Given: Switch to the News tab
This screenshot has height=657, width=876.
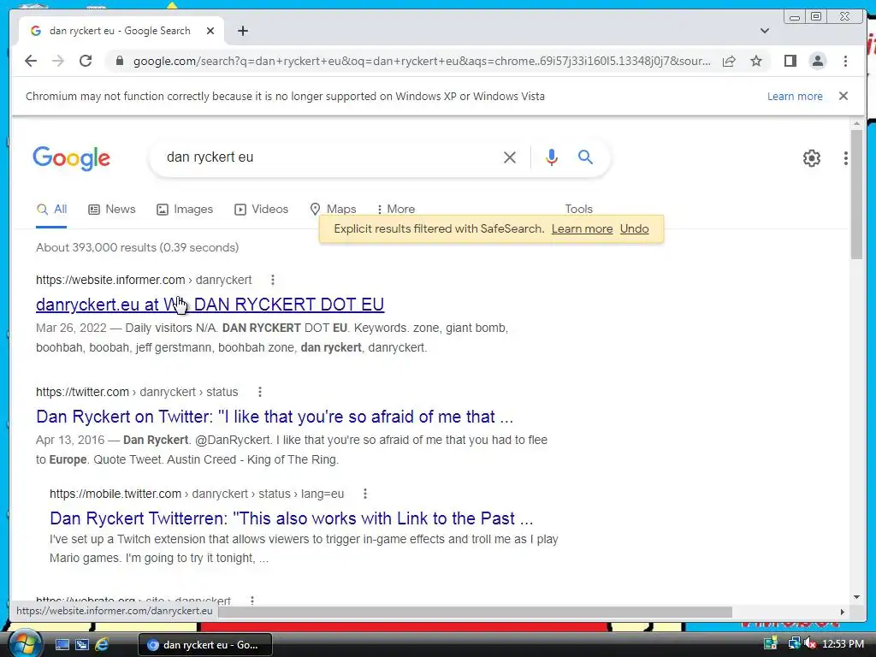Looking at the screenshot, I should (112, 210).
